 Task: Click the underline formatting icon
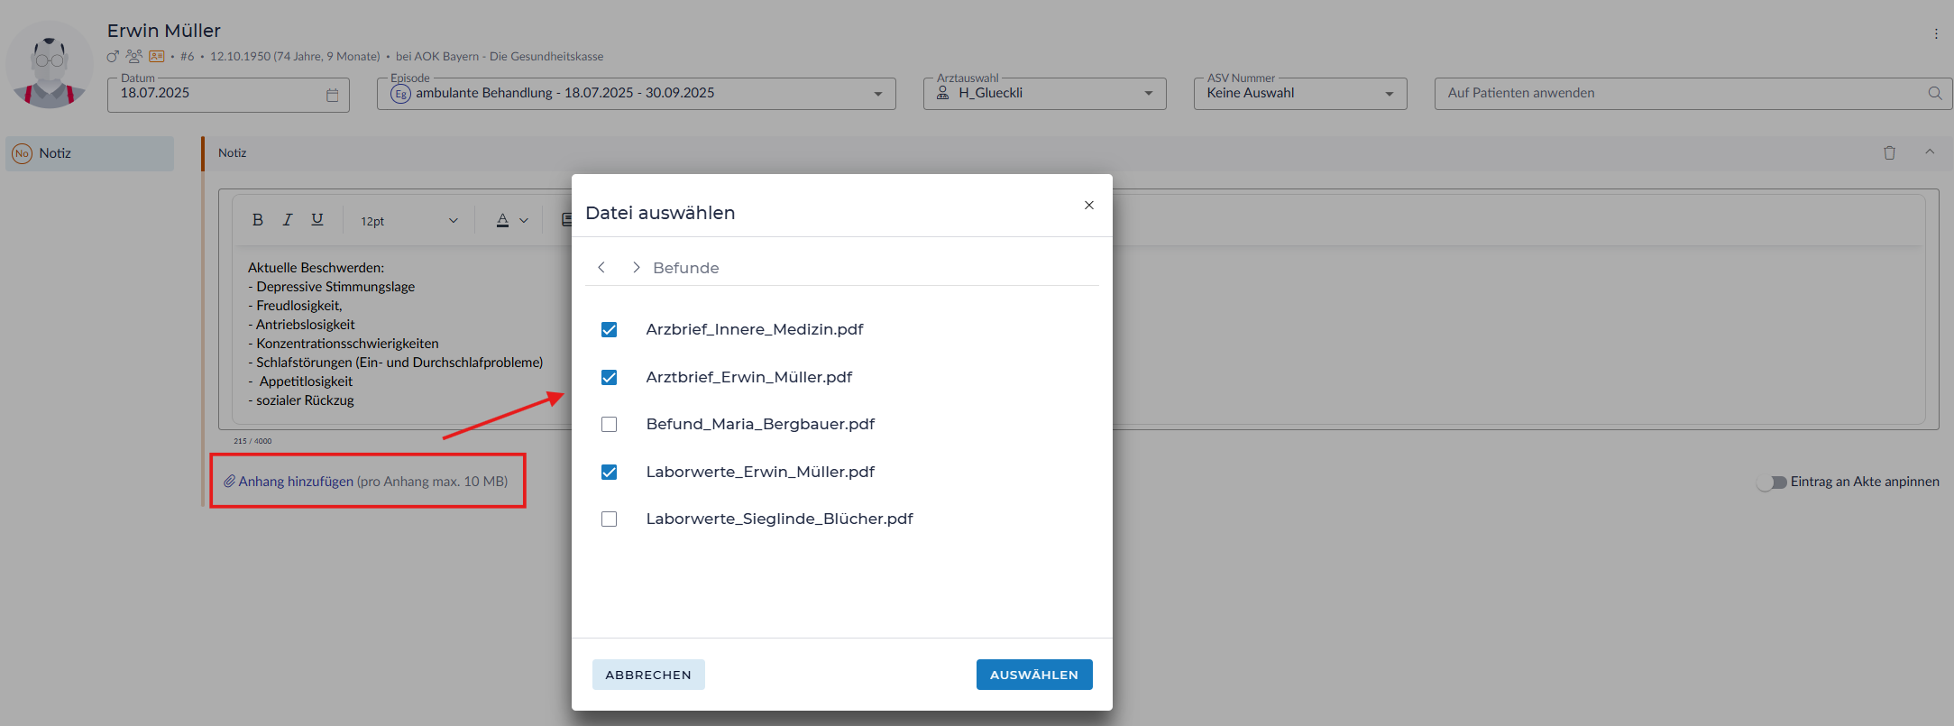pos(317,219)
